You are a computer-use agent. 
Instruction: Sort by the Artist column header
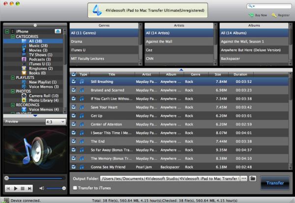147,75
